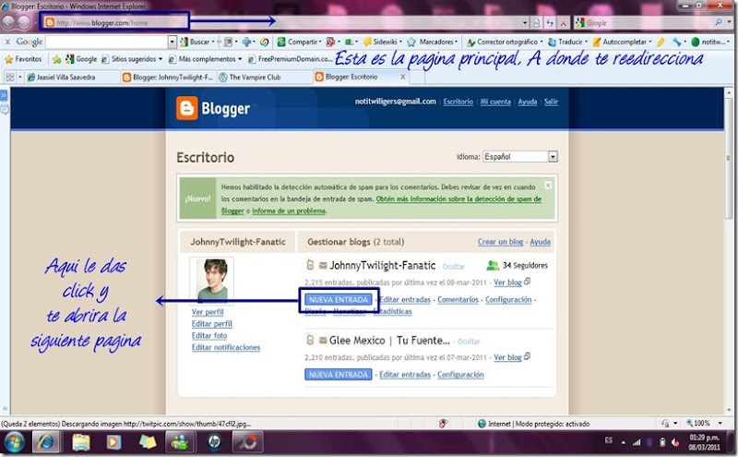Open Comentarios link for JohnnyTwilight-Fanatic
This screenshot has width=738, height=457.
pyautogui.click(x=458, y=300)
